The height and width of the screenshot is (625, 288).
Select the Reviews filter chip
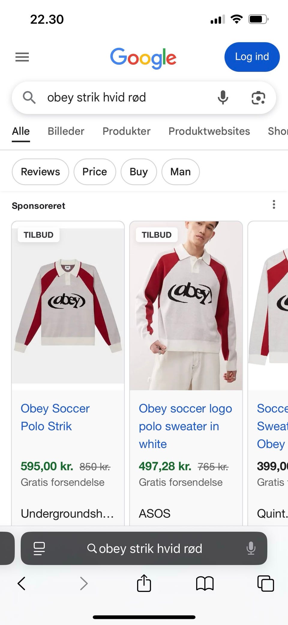click(40, 172)
